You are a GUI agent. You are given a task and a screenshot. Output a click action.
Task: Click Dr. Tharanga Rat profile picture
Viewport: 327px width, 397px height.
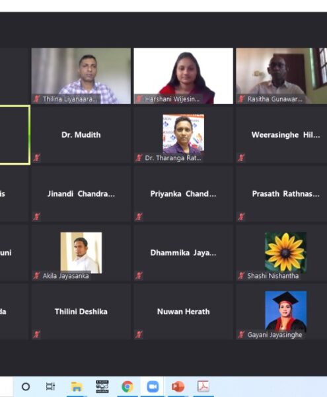184,134
